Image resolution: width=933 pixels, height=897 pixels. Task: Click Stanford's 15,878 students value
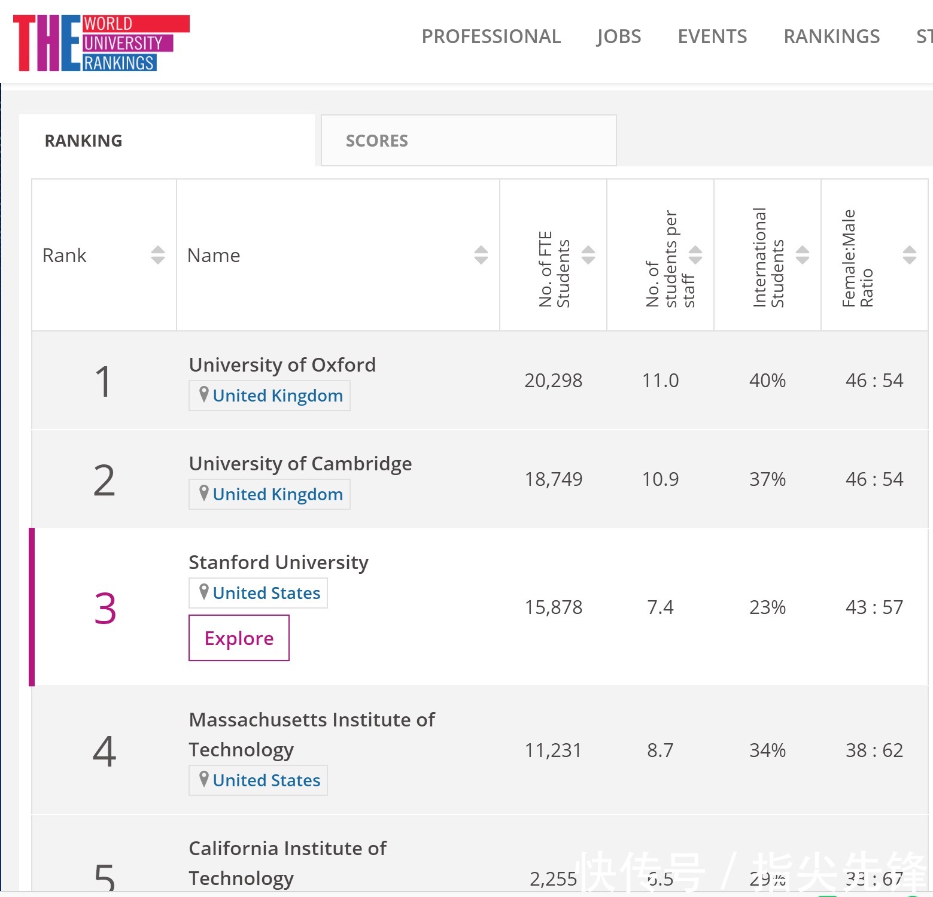tap(554, 607)
